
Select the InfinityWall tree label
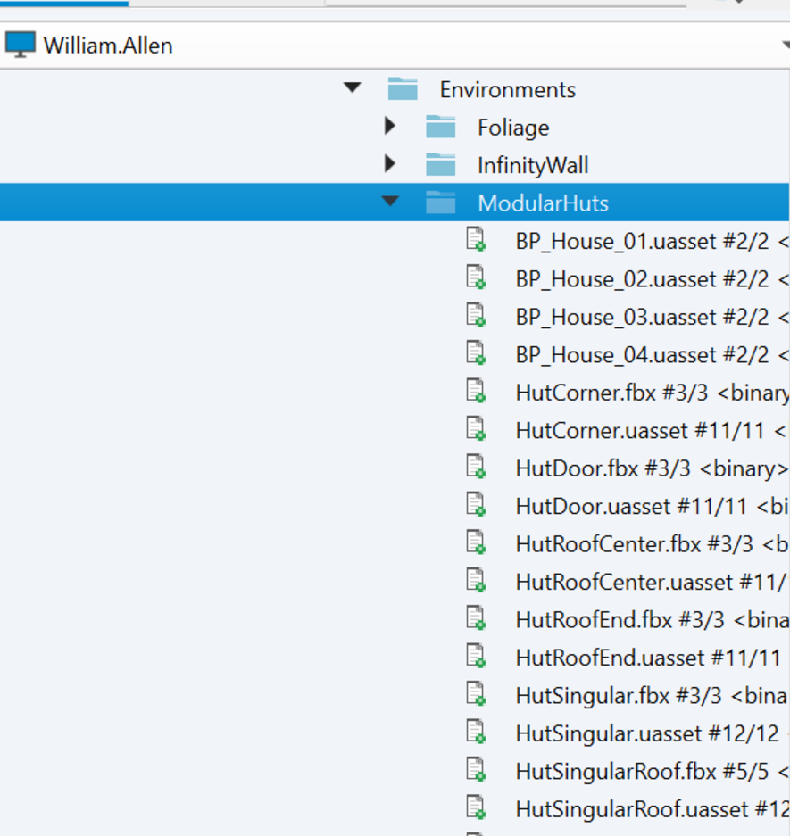pyautogui.click(x=533, y=165)
